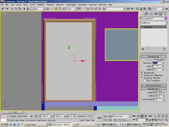
Task: Click the Mirror selected objects icon
Action: [x=128, y=9]
